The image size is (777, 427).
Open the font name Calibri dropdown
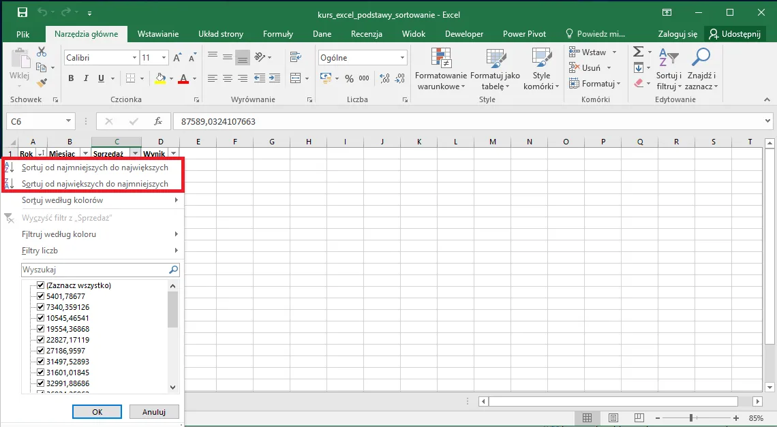pos(134,58)
